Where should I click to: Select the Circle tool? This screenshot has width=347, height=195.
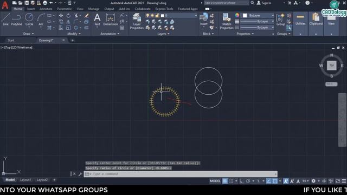(x=29, y=19)
